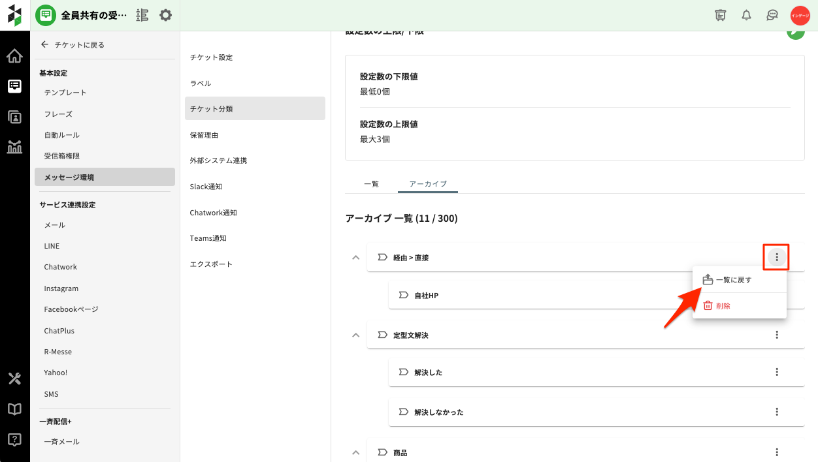The width and height of the screenshot is (818, 462).
Task: Collapse the 定型文解決 category group
Action: coord(355,335)
